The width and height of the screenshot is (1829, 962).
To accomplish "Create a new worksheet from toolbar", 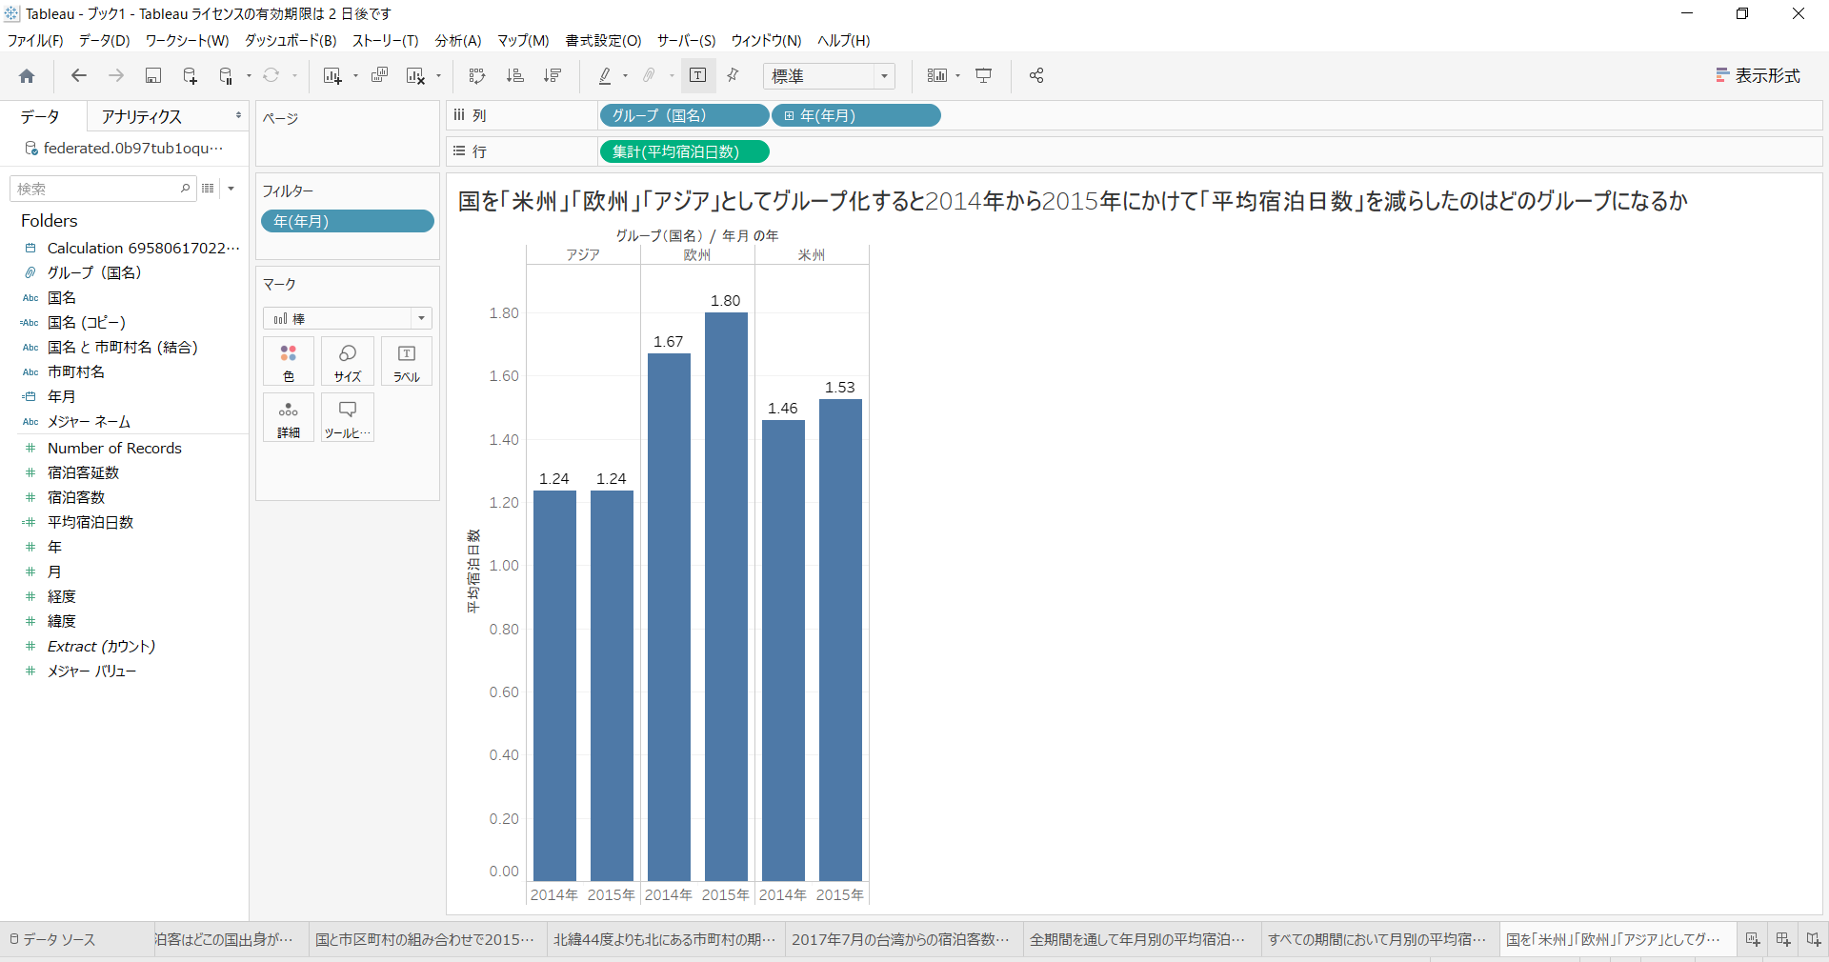I will click(x=332, y=76).
